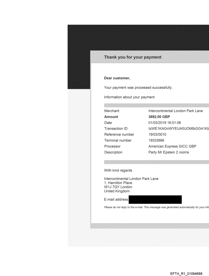Click description 'Party Mr Epstein 2 rooms'

coord(169,152)
